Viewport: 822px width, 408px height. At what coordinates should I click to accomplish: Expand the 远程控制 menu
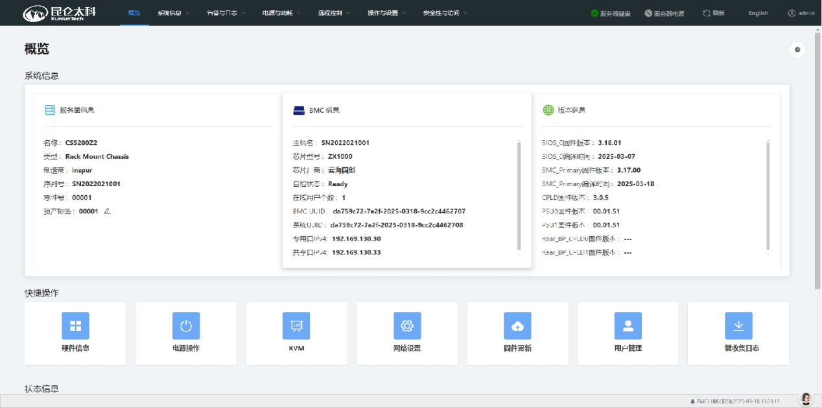tap(334, 13)
